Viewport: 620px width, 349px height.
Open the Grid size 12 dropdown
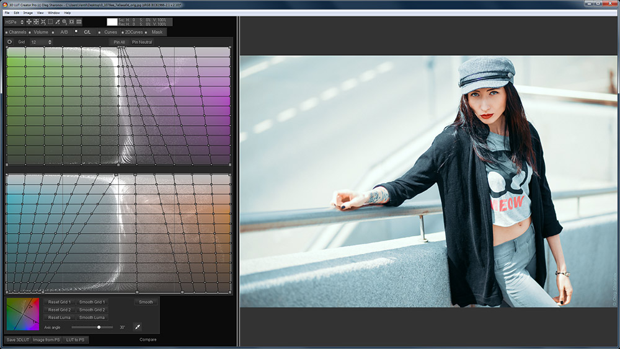pyautogui.click(x=41, y=42)
